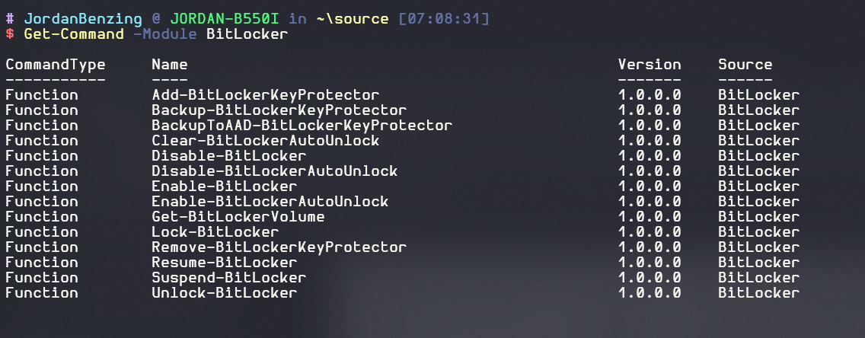The height and width of the screenshot is (338, 865).
Task: Click the Disable-BitLocker function name
Action: 228,156
